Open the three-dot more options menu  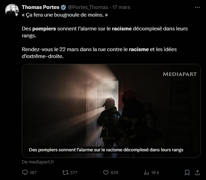tap(197, 7)
